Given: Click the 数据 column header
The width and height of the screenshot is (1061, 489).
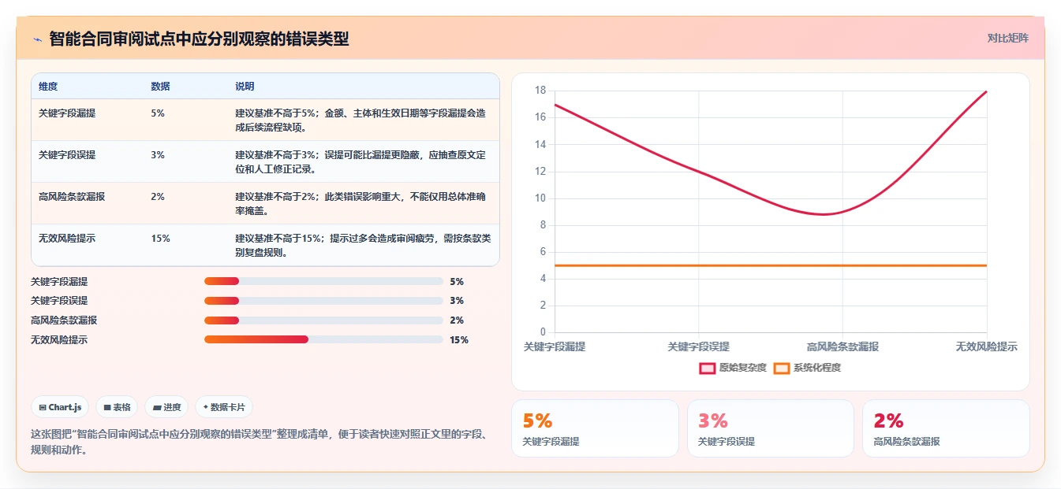Looking at the screenshot, I should (x=160, y=87).
